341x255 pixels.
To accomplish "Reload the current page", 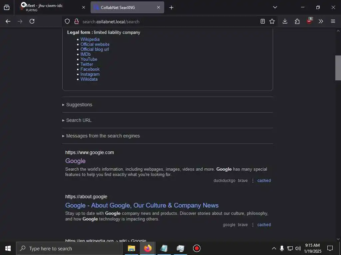I will tap(32, 21).
